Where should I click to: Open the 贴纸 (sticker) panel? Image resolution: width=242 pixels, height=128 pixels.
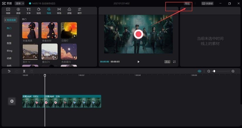click(39, 11)
